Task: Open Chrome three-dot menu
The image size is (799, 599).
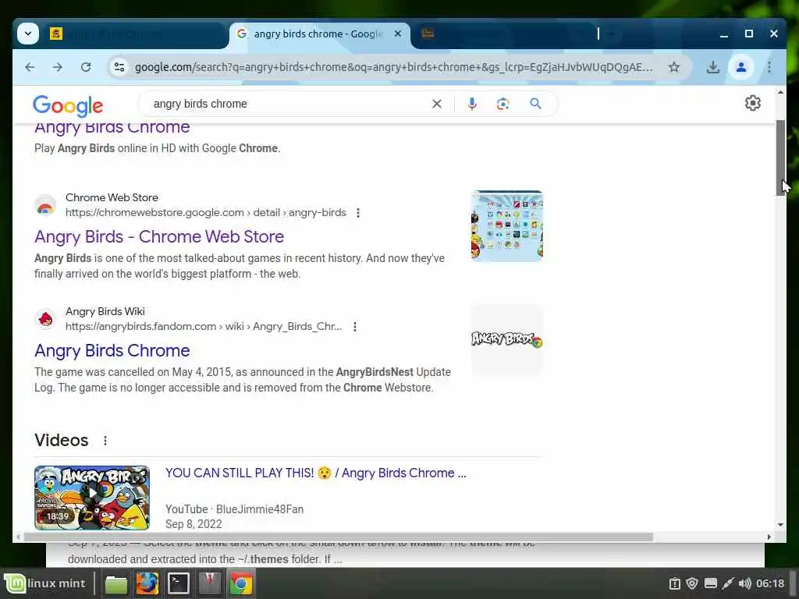Action: 769,67
